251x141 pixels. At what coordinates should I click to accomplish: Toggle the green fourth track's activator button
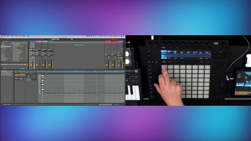(49, 65)
